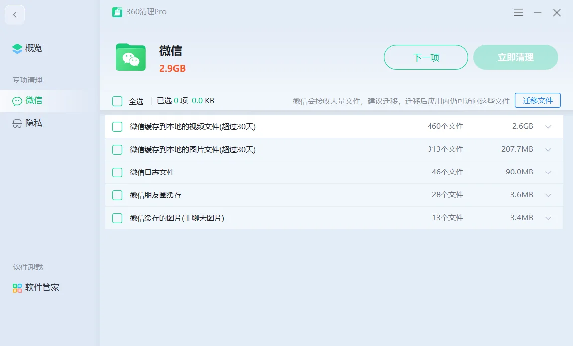
Task: Click the 207.7MB size value
Action: [x=517, y=149]
